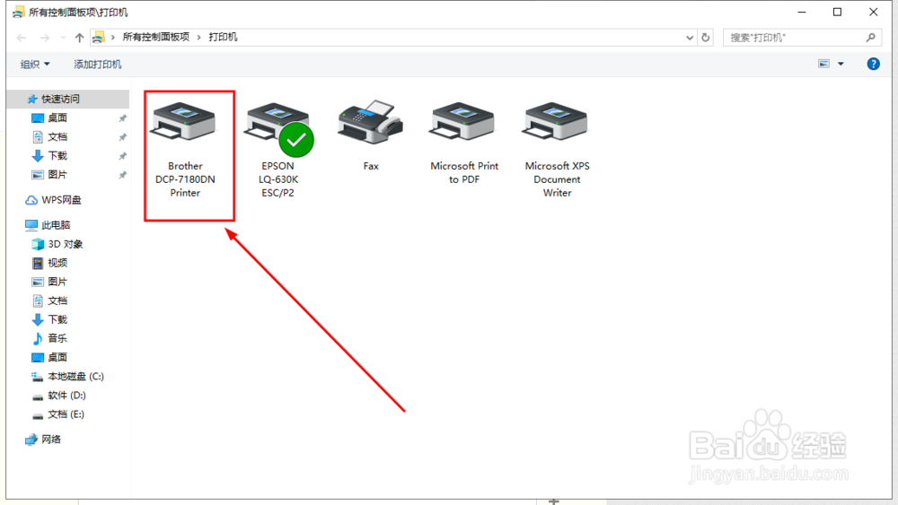Open 桌面 under quick access
This screenshot has width=898, height=505.
(x=49, y=118)
